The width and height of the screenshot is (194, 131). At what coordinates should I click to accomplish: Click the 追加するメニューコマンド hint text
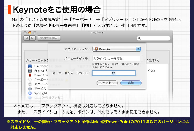(115, 65)
